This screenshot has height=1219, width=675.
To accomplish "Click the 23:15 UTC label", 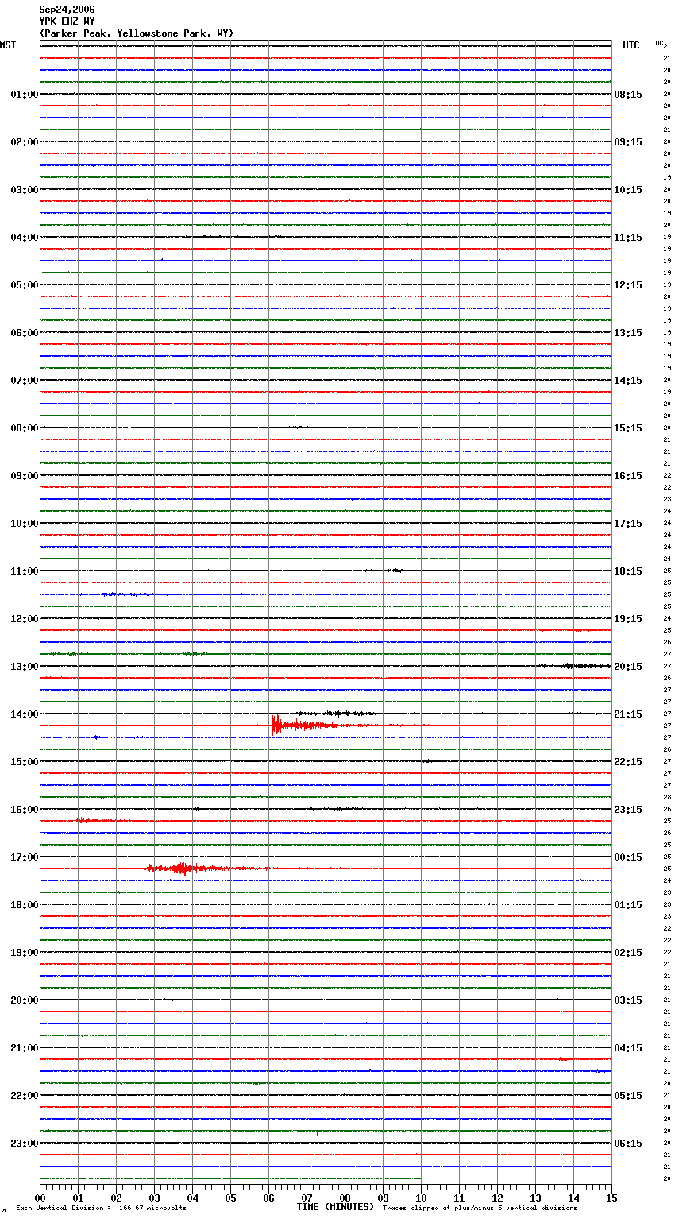I will (628, 810).
